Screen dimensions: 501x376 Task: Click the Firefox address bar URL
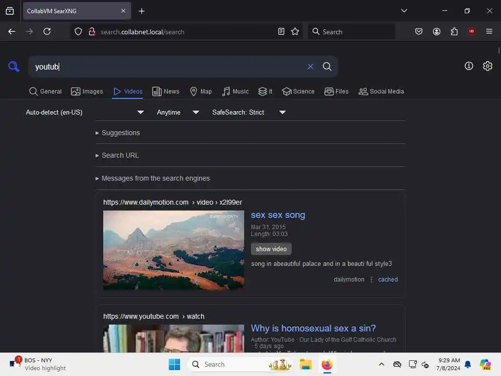[142, 32]
